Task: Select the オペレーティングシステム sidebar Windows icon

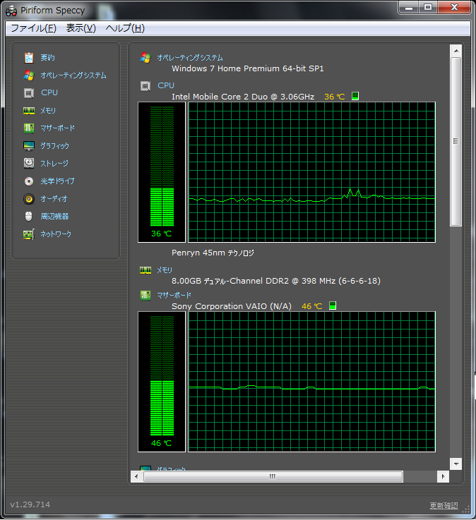Action: coord(29,75)
